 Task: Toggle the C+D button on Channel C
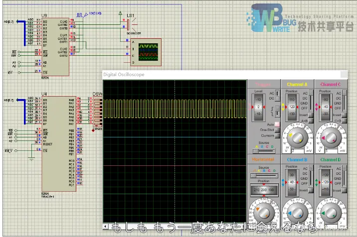coord(344,121)
